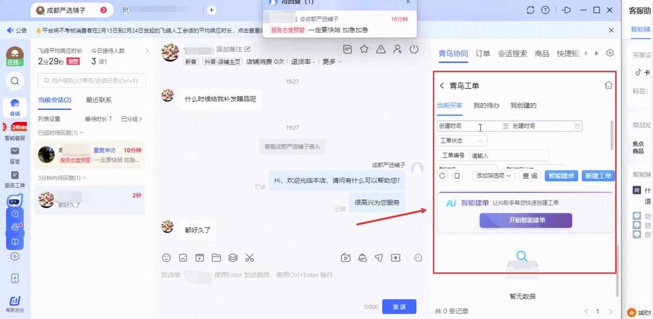The width and height of the screenshot is (653, 319).
Task: Click the refresh icon beside 添加筛选项
Action: (442, 176)
